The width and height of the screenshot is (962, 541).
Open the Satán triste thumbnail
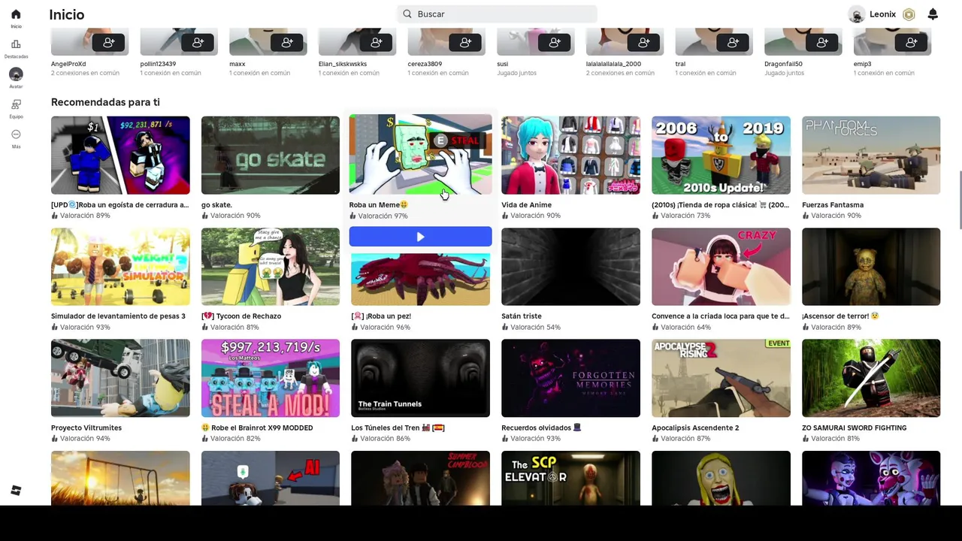click(570, 267)
